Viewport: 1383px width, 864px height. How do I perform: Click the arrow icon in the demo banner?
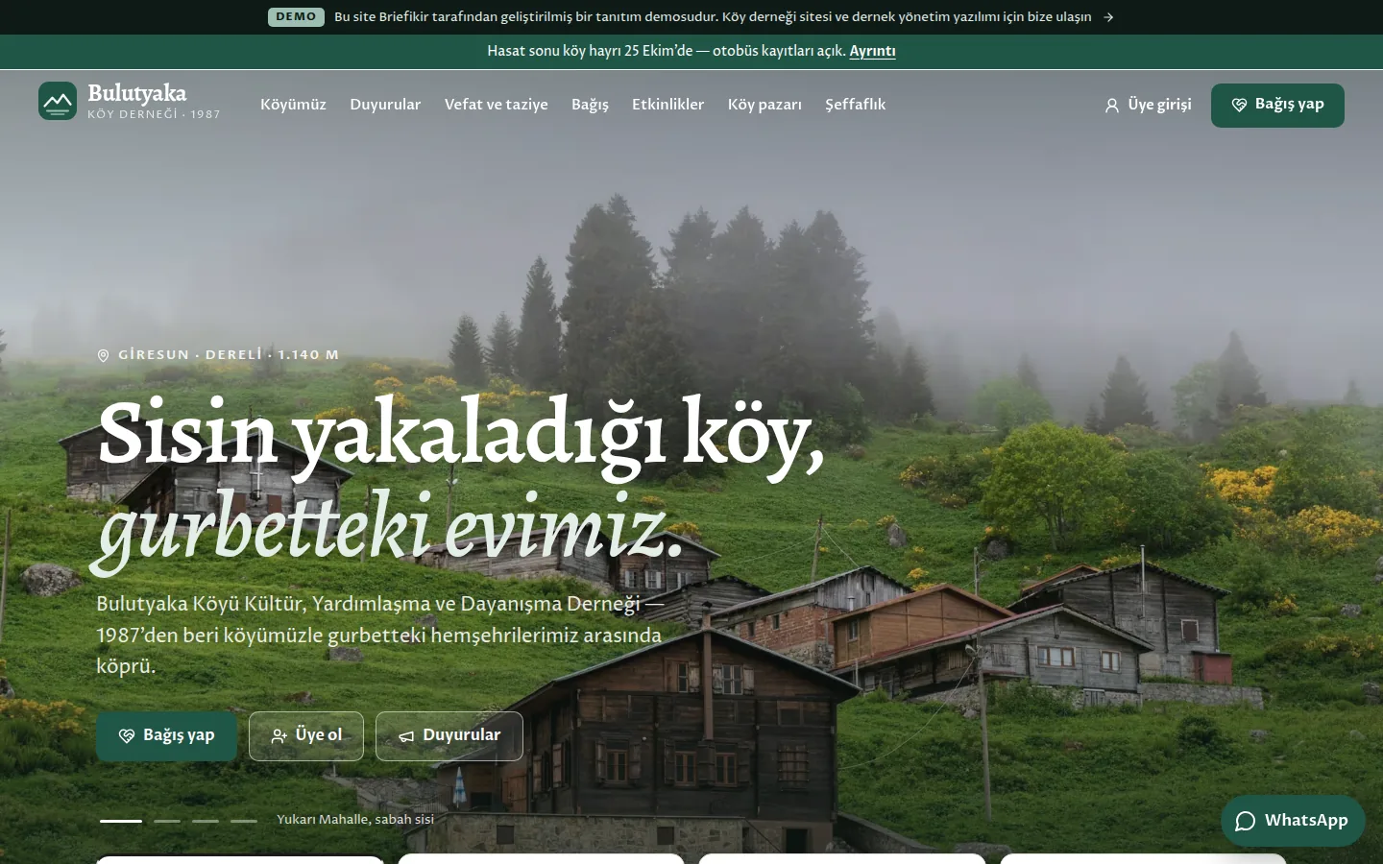1108,17
